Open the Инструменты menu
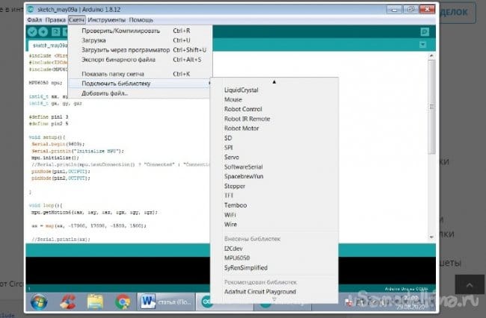This screenshot has width=486, height=318. (107, 20)
